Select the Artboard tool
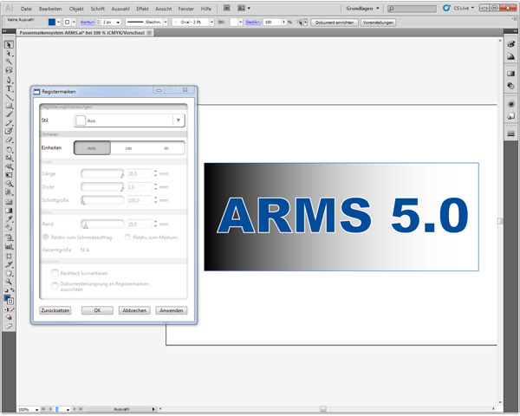520x416 pixels. coord(9,257)
